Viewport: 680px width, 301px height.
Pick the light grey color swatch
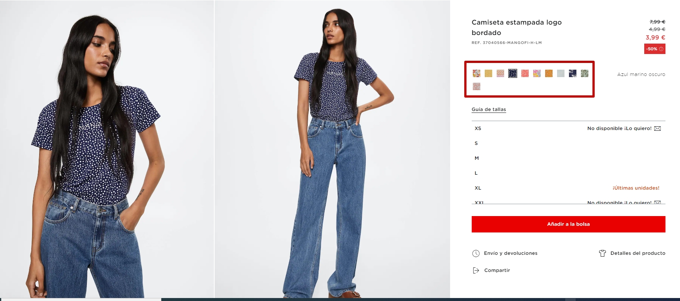(561, 73)
